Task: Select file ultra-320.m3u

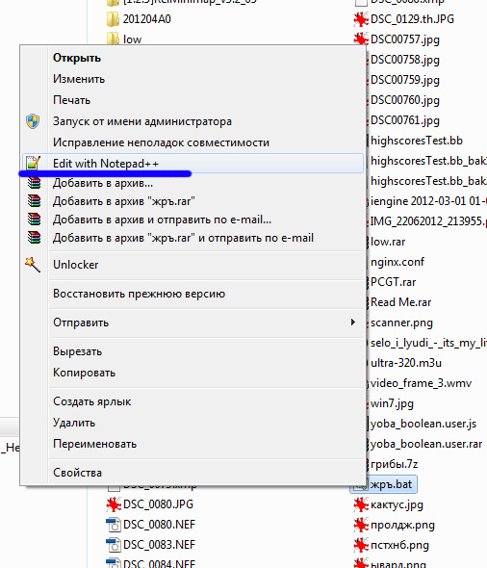Action: (x=406, y=363)
